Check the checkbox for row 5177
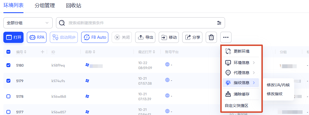Screen dimensions: 309x115 (8, 112)
